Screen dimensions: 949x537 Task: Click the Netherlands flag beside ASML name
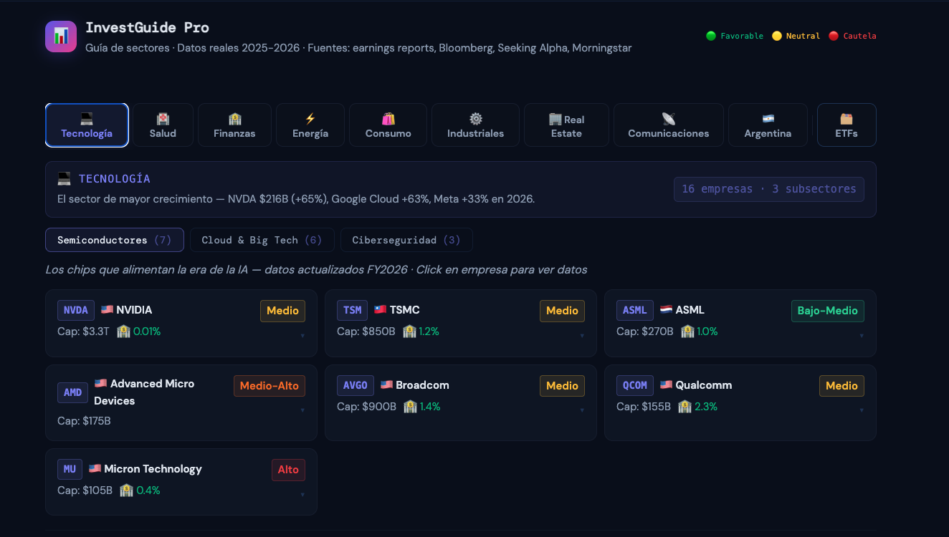[x=666, y=310]
